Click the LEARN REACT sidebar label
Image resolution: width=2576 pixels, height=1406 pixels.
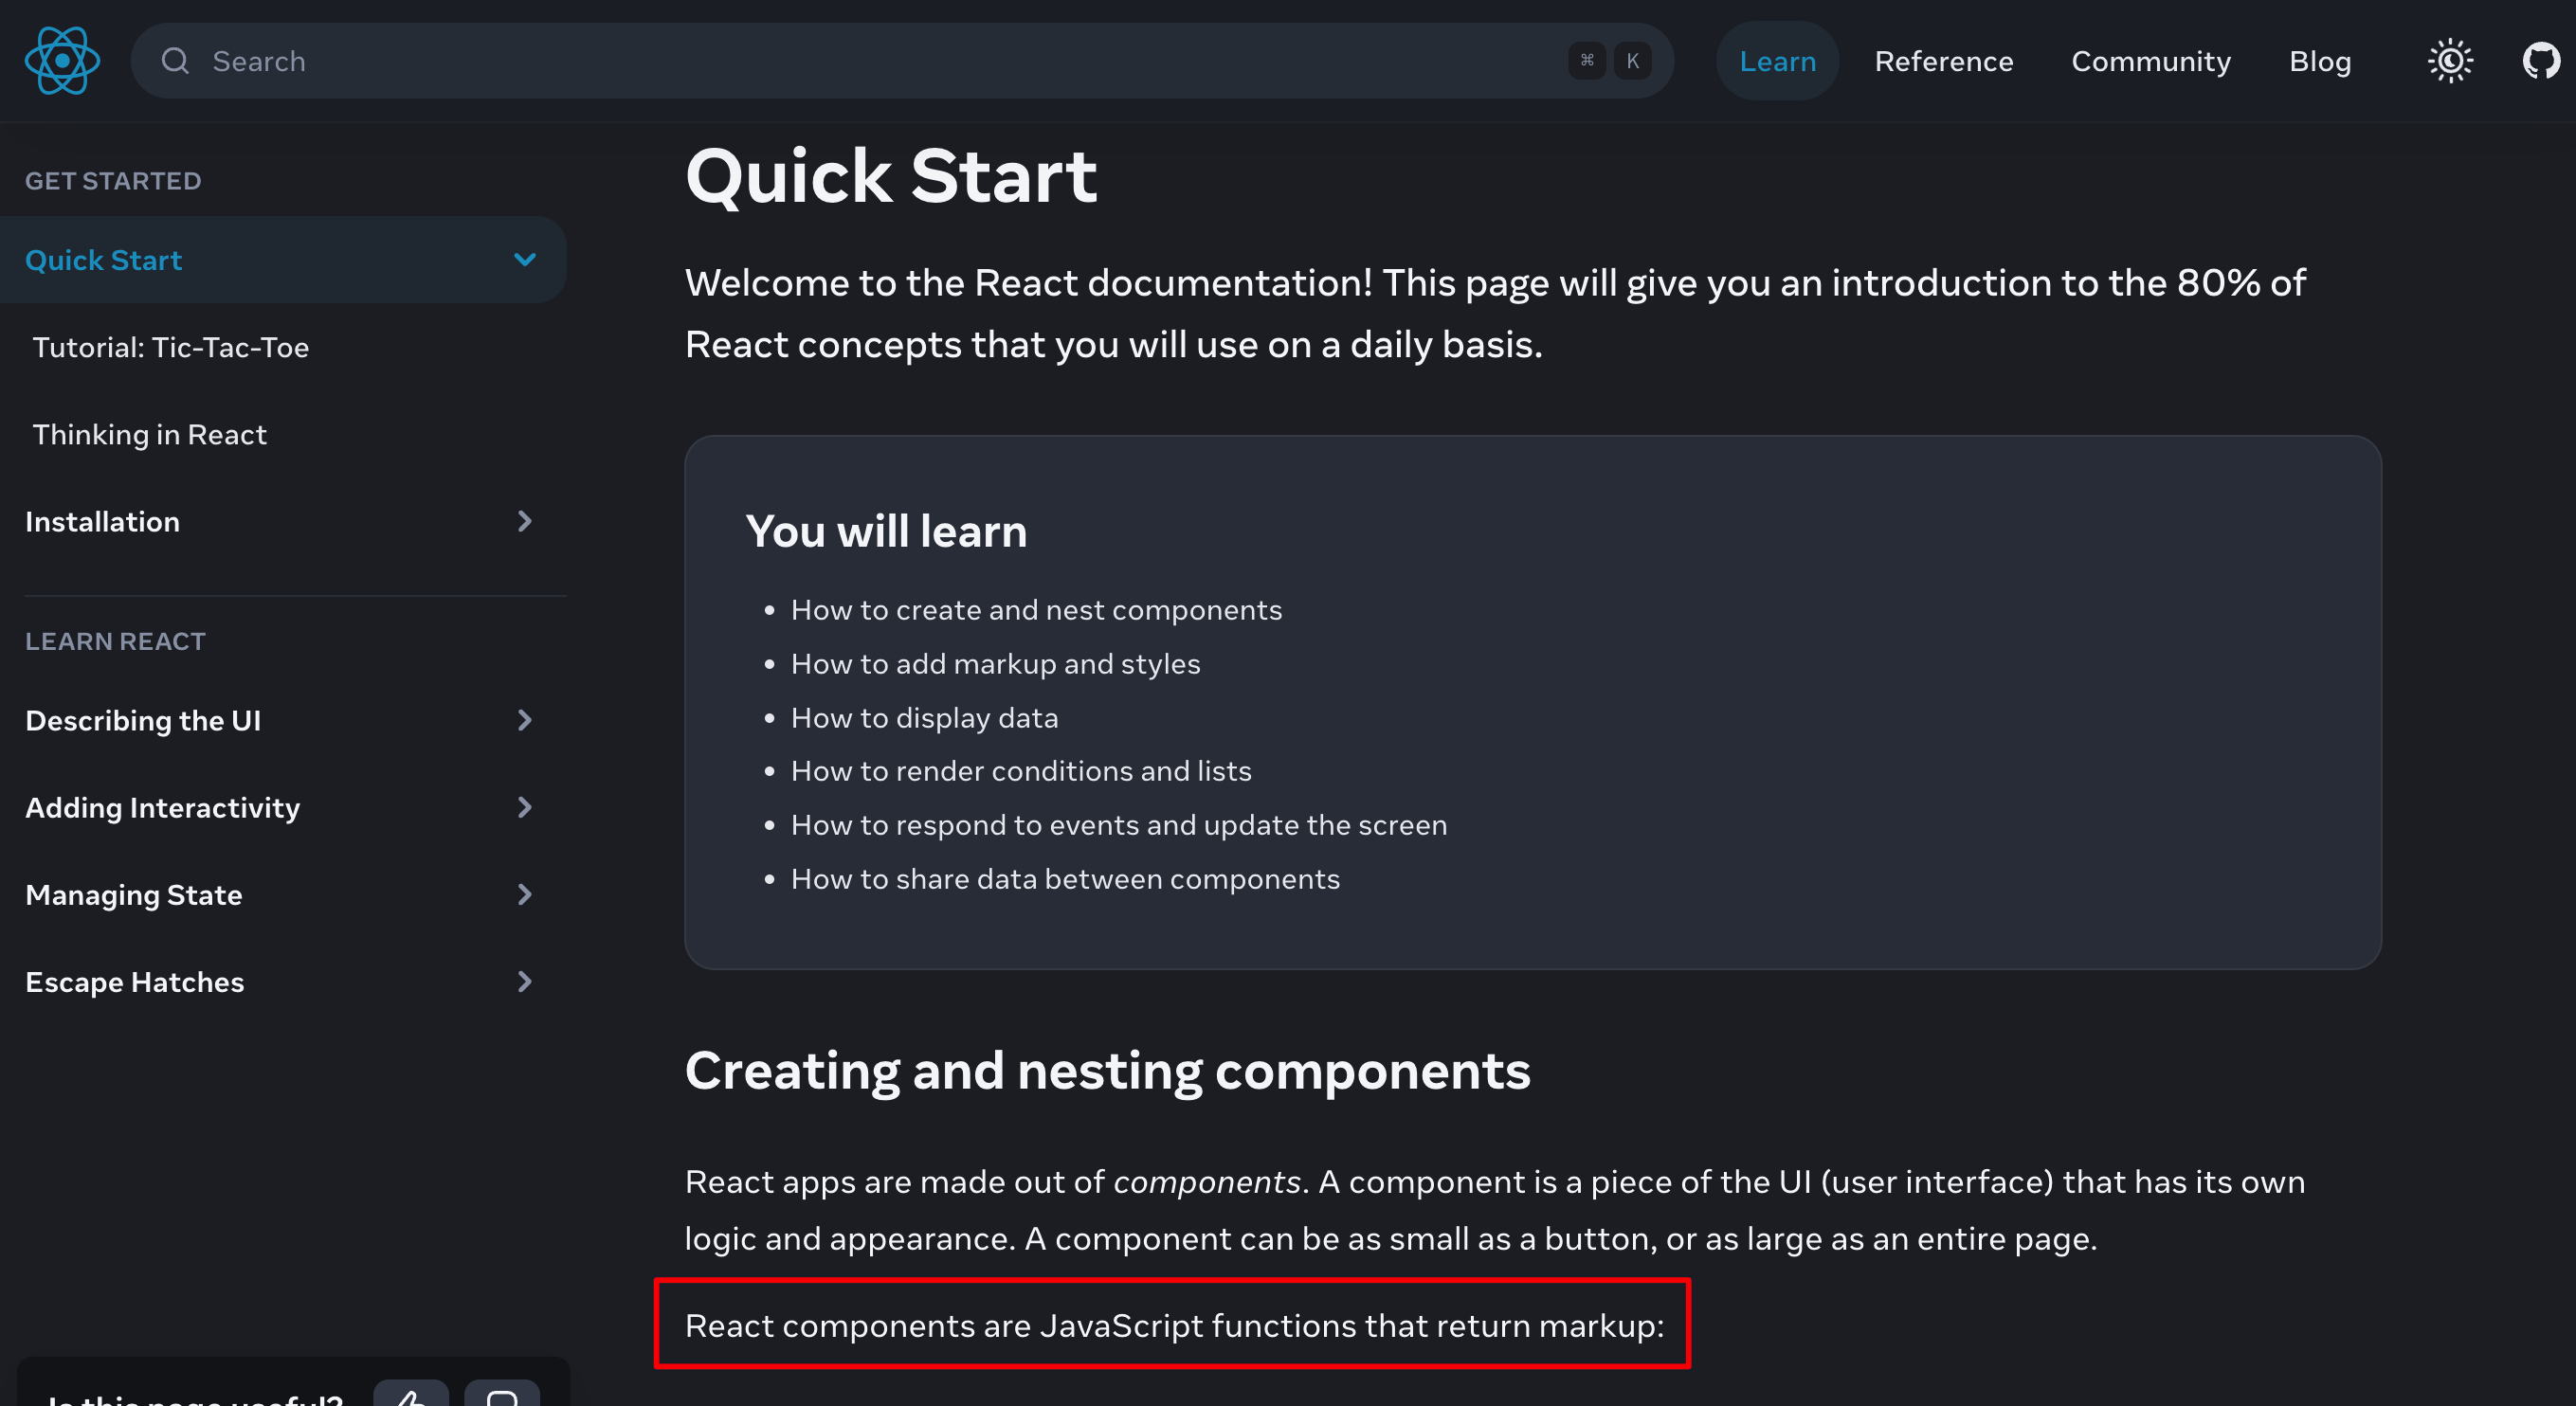click(x=115, y=641)
